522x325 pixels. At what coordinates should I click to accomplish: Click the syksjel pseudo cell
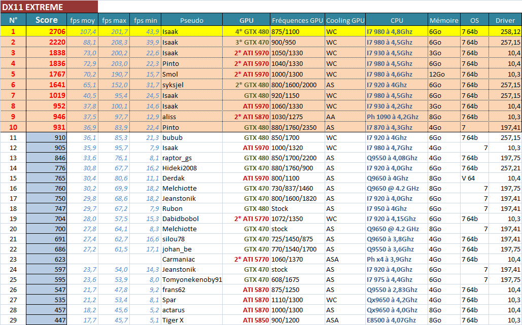(x=192, y=85)
